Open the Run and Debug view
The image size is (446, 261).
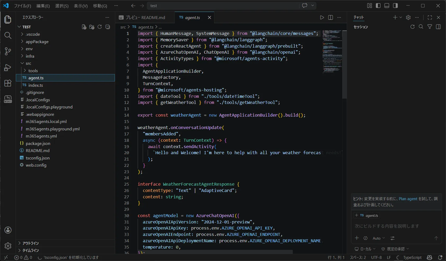tap(8, 67)
